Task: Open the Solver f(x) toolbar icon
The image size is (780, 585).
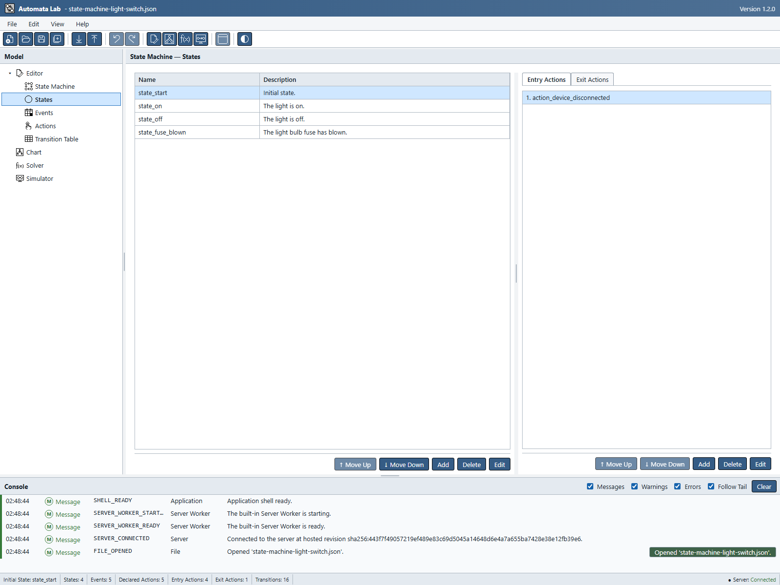Action: pos(185,39)
